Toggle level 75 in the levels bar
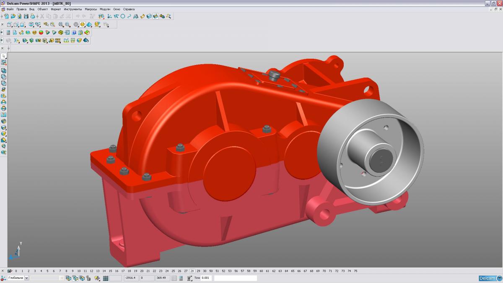Viewport: 503px width, 283px height. pos(355,271)
